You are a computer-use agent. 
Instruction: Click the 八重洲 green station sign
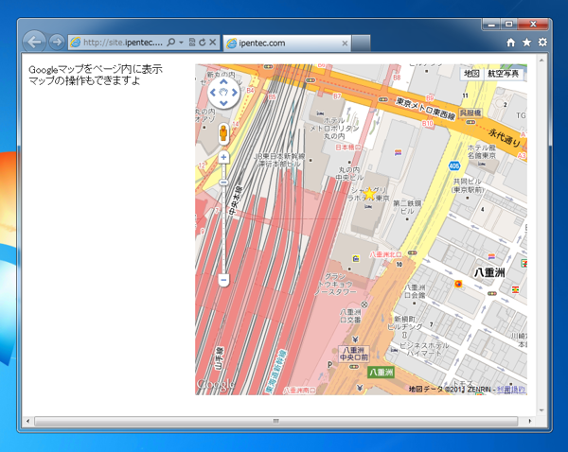pos(381,372)
